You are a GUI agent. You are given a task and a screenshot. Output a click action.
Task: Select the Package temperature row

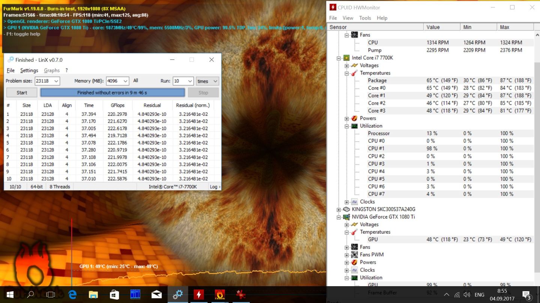[430, 80]
